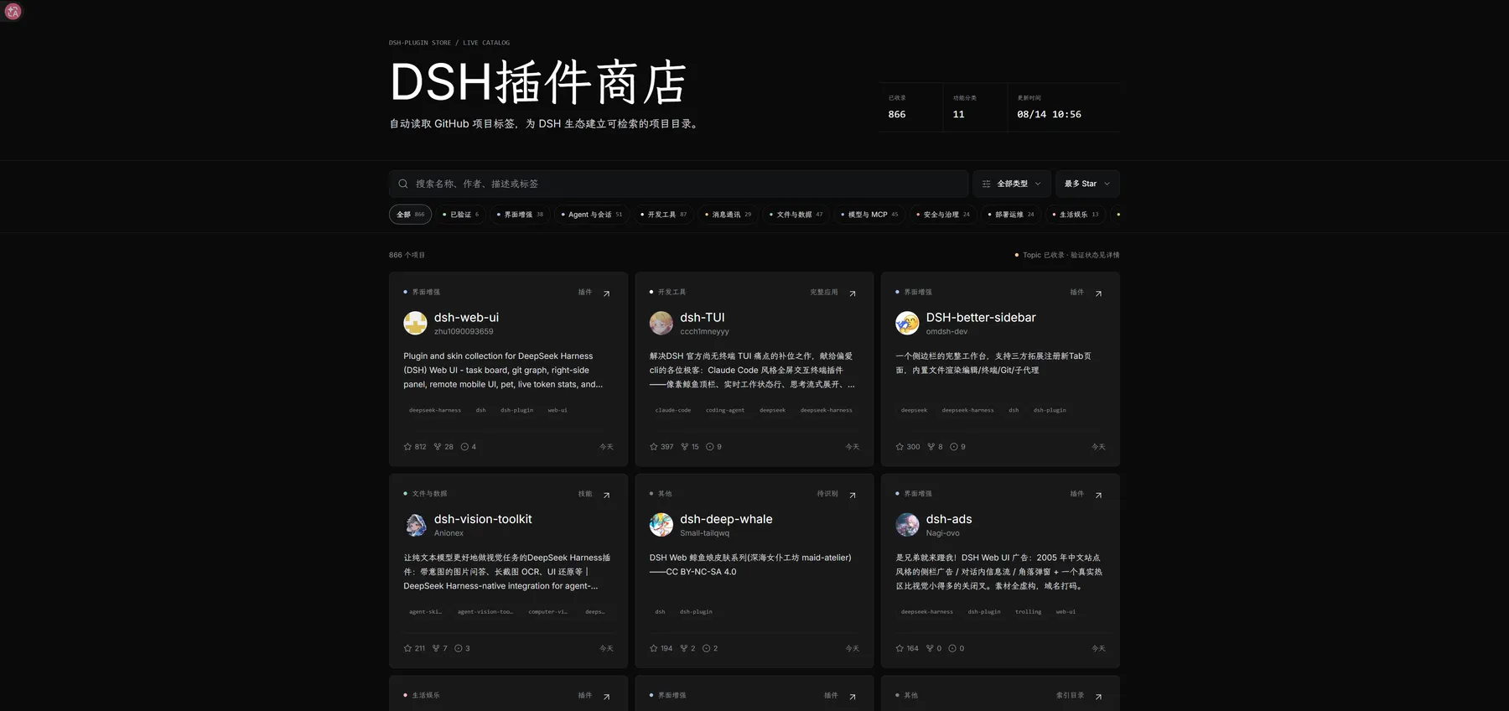
Task: Open the external link arrow on the dsh-vision-toolkit card
Action: 606,495
